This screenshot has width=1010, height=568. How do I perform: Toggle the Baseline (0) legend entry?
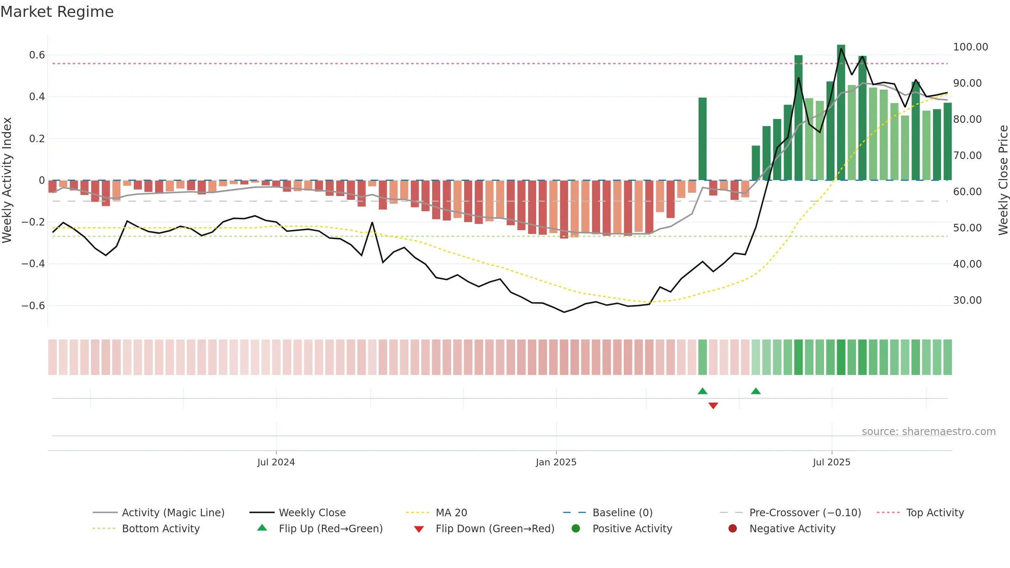608,512
